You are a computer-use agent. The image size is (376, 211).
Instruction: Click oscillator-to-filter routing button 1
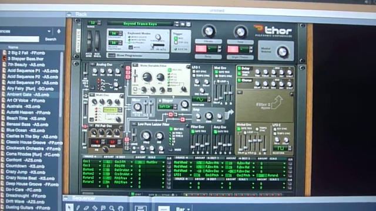click(x=128, y=69)
